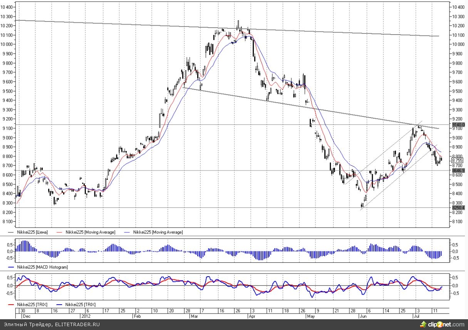Screen dimensions: 468x330
Task: Select the 8646.9 horizontal level label
Action: (458, 170)
